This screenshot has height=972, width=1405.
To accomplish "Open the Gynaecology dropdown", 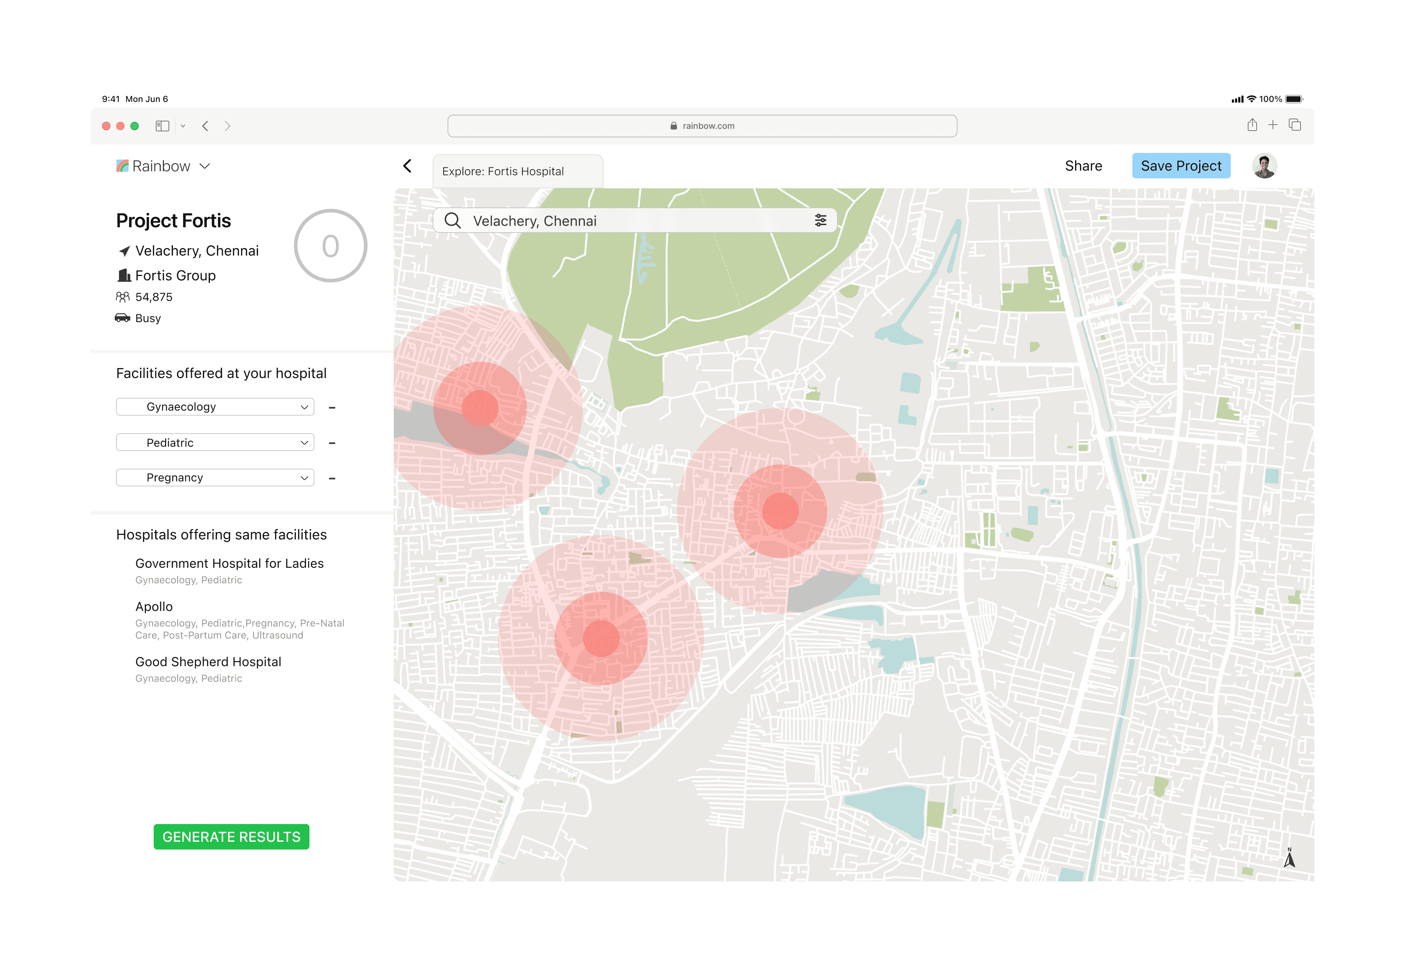I will [x=215, y=407].
